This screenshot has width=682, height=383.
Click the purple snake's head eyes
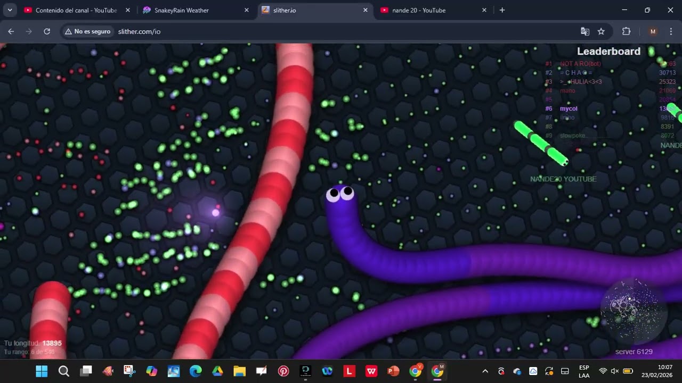(x=340, y=194)
